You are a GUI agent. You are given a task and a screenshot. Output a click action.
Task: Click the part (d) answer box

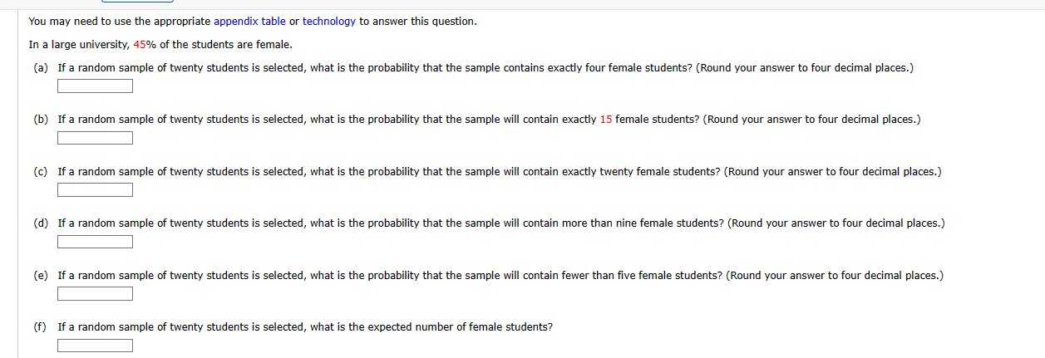[95, 242]
